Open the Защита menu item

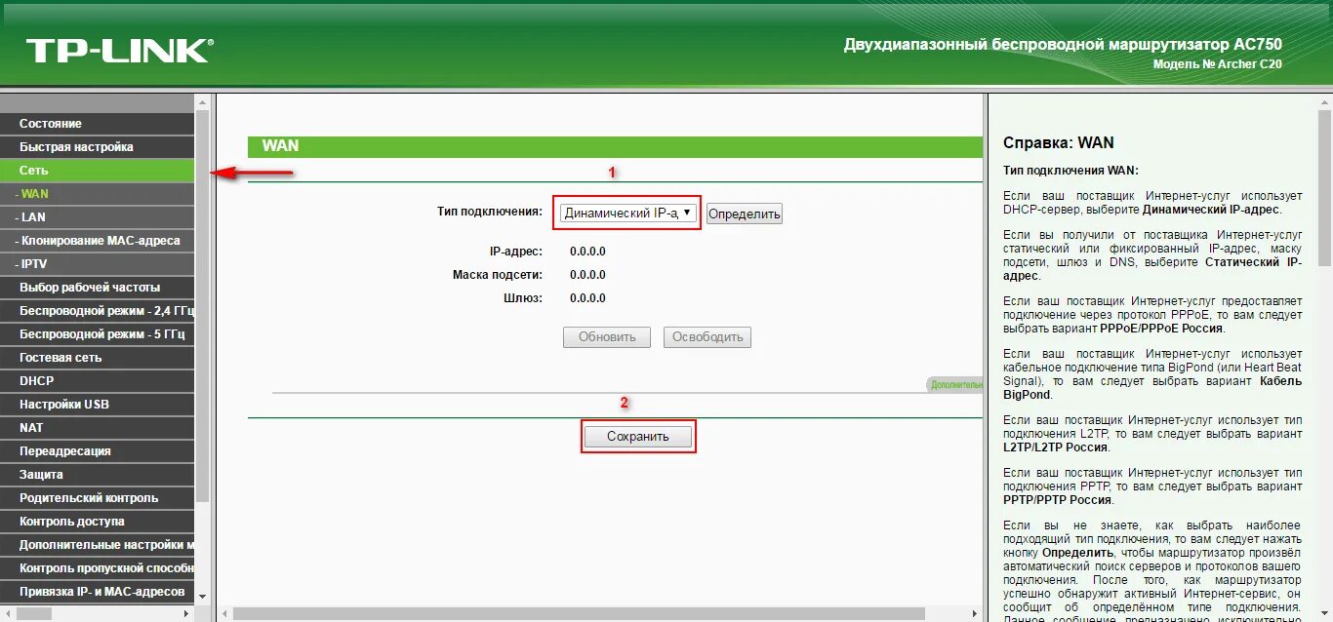[98, 475]
